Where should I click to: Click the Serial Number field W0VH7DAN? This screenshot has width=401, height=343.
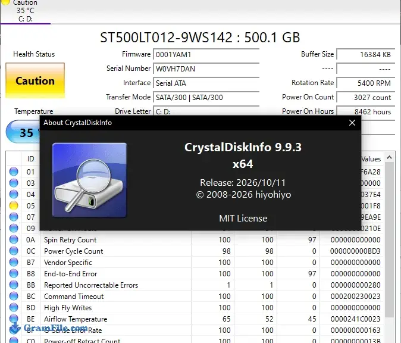[x=206, y=69]
